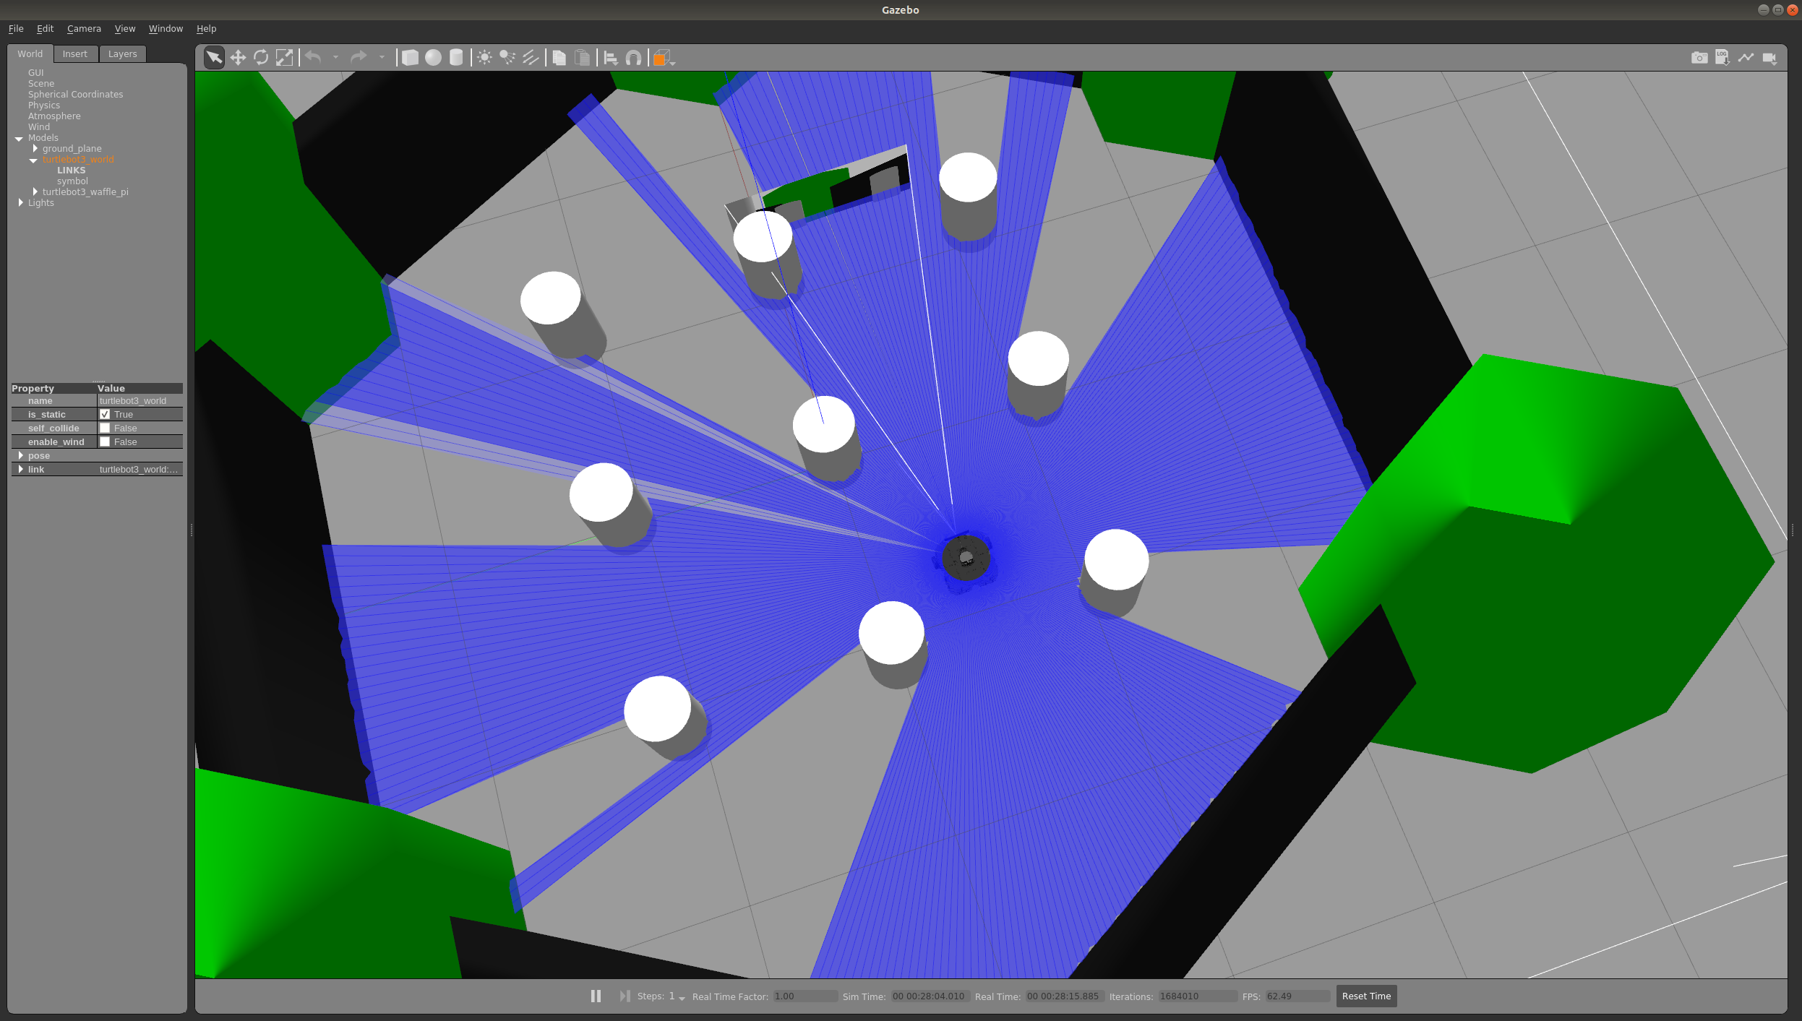1802x1021 pixels.
Task: Enable the enable_wind checkbox
Action: (105, 441)
